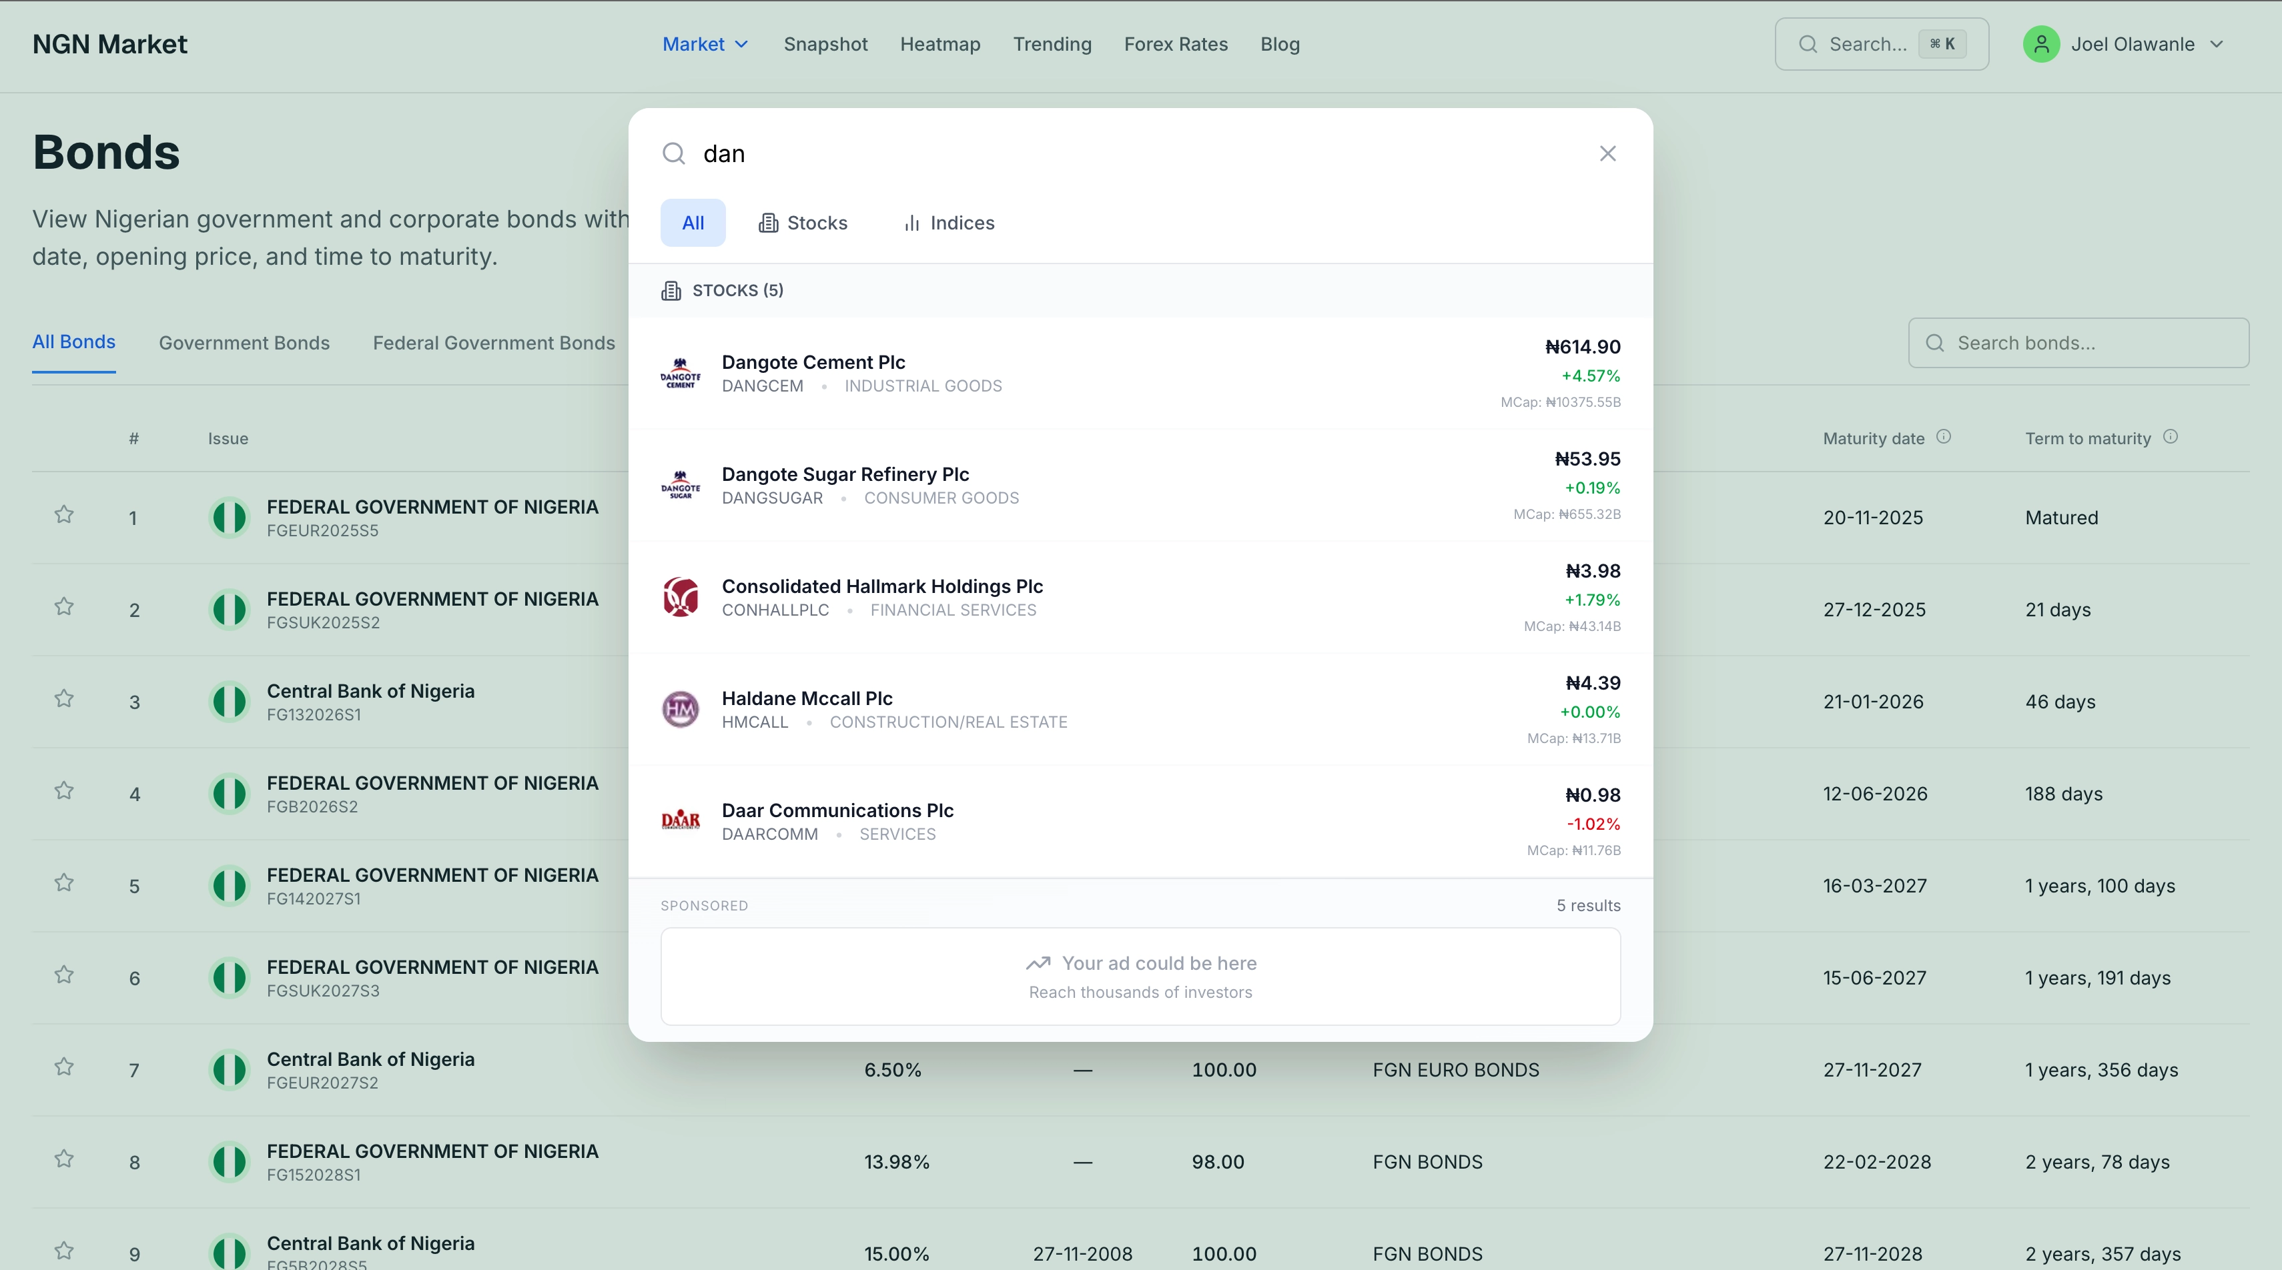The image size is (2282, 1270).
Task: Open the Joel Olawanle account dropdown
Action: [2133, 44]
